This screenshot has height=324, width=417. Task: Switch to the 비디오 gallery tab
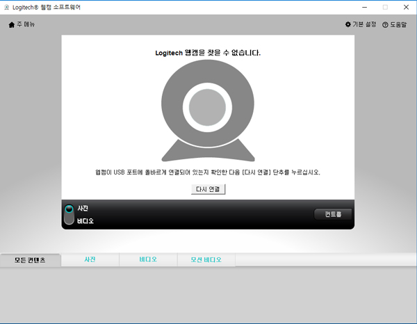[148, 259]
